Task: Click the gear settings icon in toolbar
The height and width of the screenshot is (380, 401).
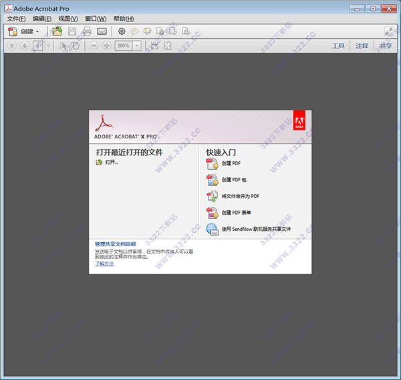Action: point(122,31)
